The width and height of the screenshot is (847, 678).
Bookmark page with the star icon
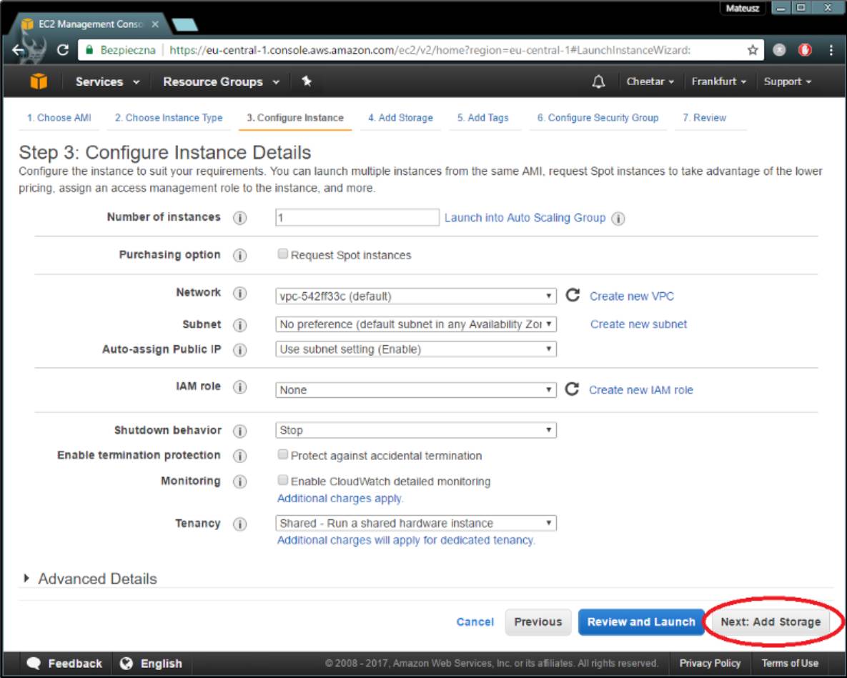pos(753,50)
